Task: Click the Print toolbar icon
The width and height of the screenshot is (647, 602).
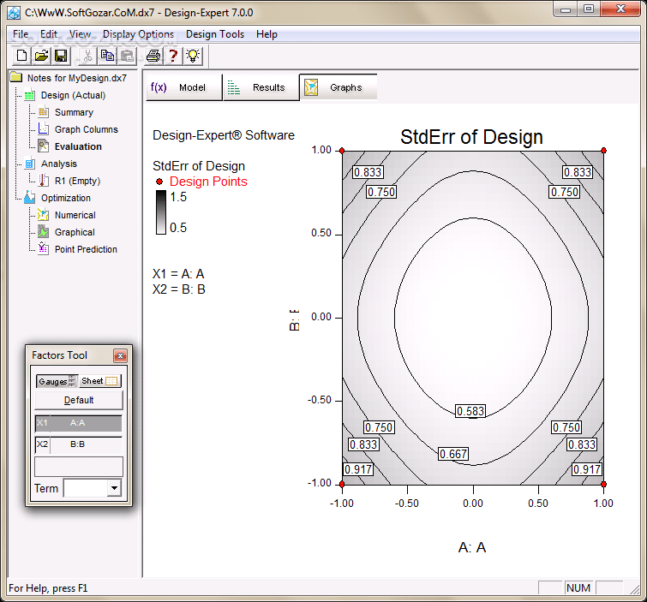Action: 153,56
